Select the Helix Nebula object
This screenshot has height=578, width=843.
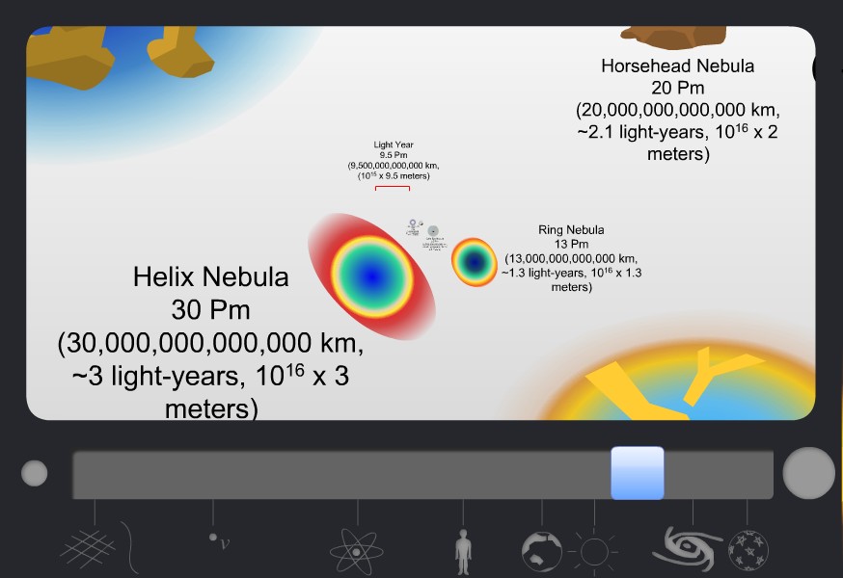coord(371,276)
